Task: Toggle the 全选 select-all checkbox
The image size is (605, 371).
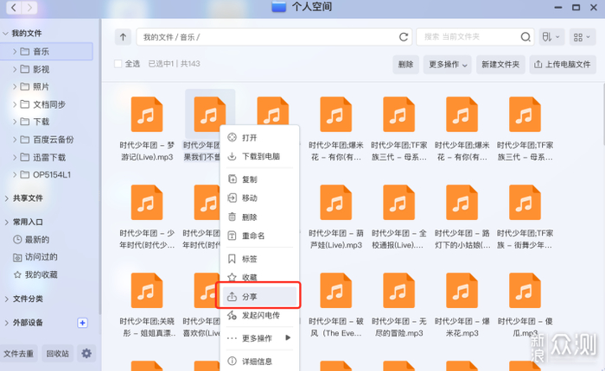Action: click(x=118, y=64)
